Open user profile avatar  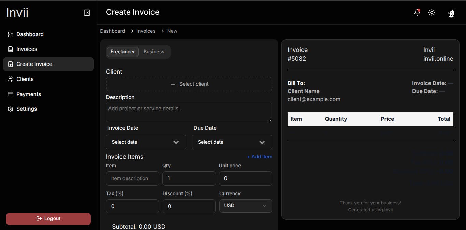pyautogui.click(x=451, y=13)
